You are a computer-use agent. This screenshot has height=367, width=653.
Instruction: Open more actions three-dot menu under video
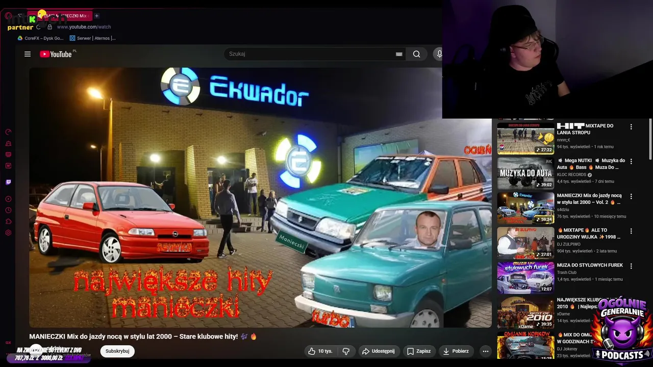click(486, 351)
